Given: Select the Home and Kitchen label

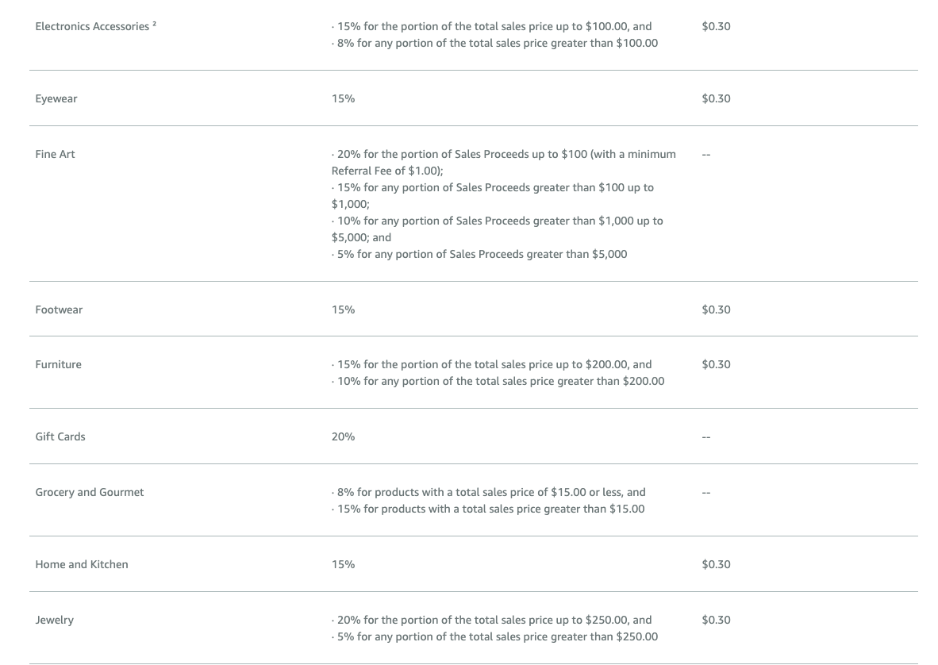Looking at the screenshot, I should [x=82, y=564].
